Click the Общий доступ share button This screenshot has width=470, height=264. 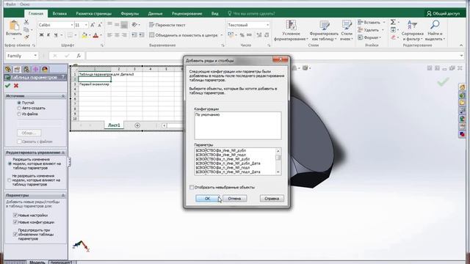click(x=443, y=13)
